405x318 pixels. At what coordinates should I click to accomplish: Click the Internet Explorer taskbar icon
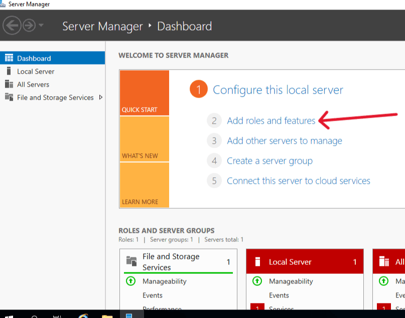(83, 315)
